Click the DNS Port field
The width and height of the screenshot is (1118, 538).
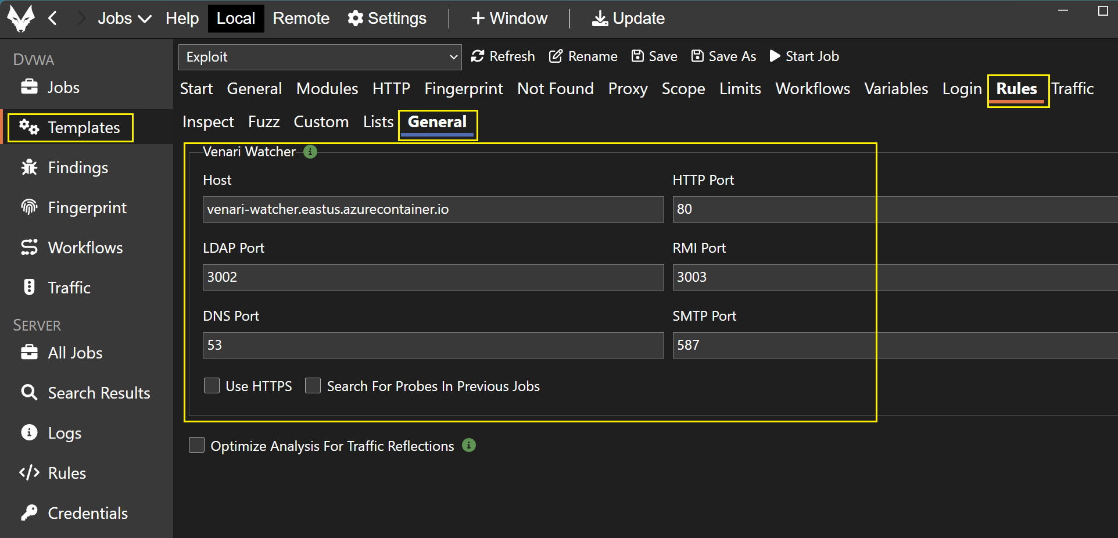(x=433, y=345)
